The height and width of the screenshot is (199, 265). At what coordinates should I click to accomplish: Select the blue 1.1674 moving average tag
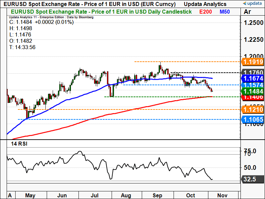coord(252,78)
